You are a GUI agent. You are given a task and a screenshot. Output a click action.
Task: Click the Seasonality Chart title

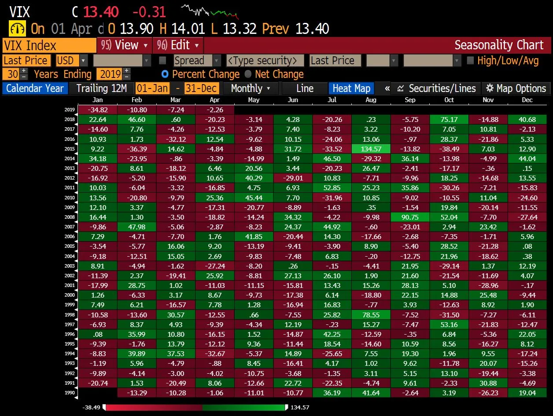pyautogui.click(x=499, y=45)
